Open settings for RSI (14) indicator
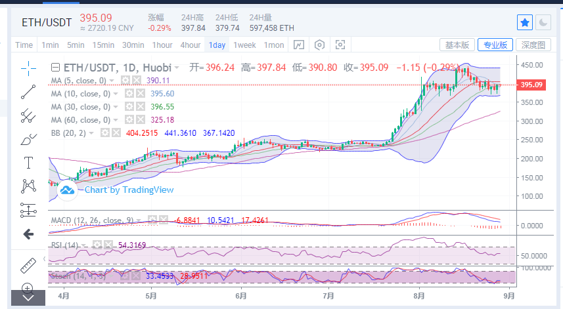The image size is (563, 309). [97, 245]
